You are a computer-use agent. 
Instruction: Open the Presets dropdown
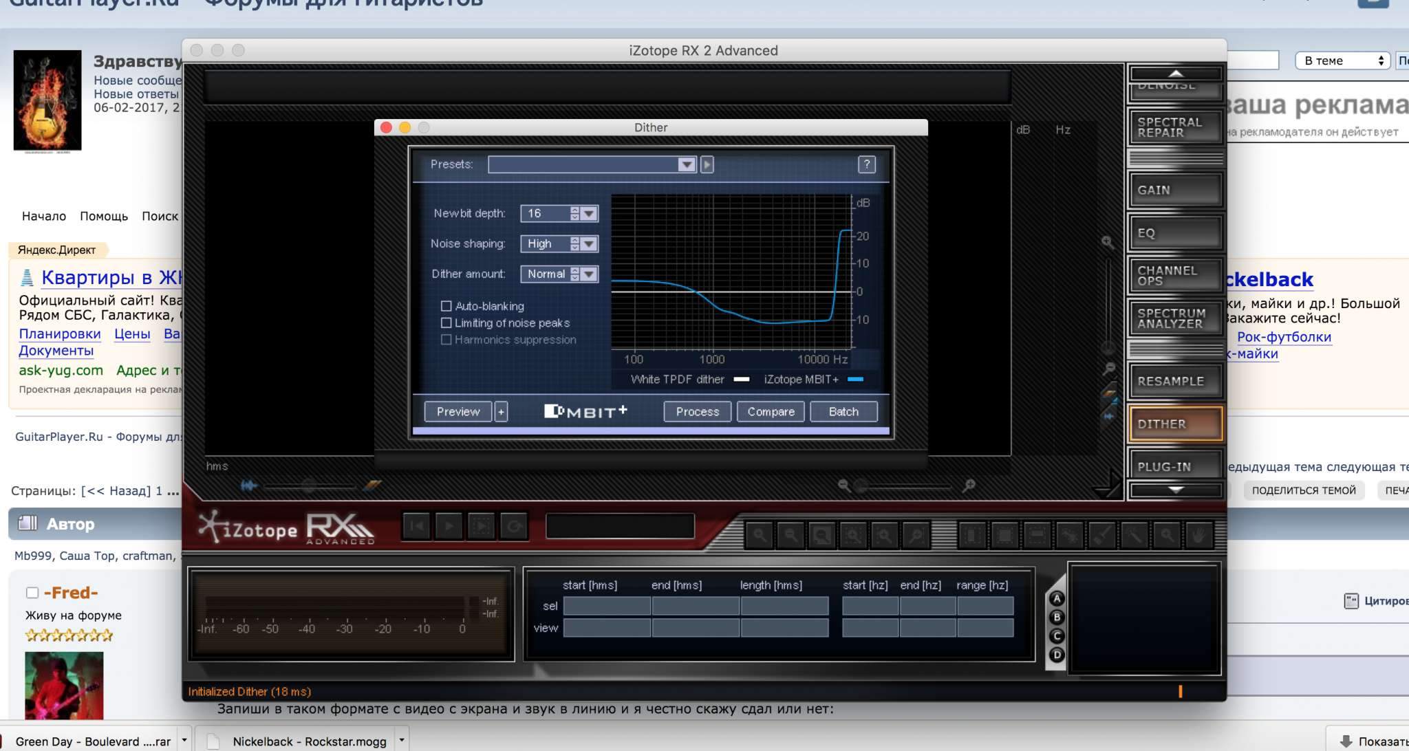tap(686, 164)
